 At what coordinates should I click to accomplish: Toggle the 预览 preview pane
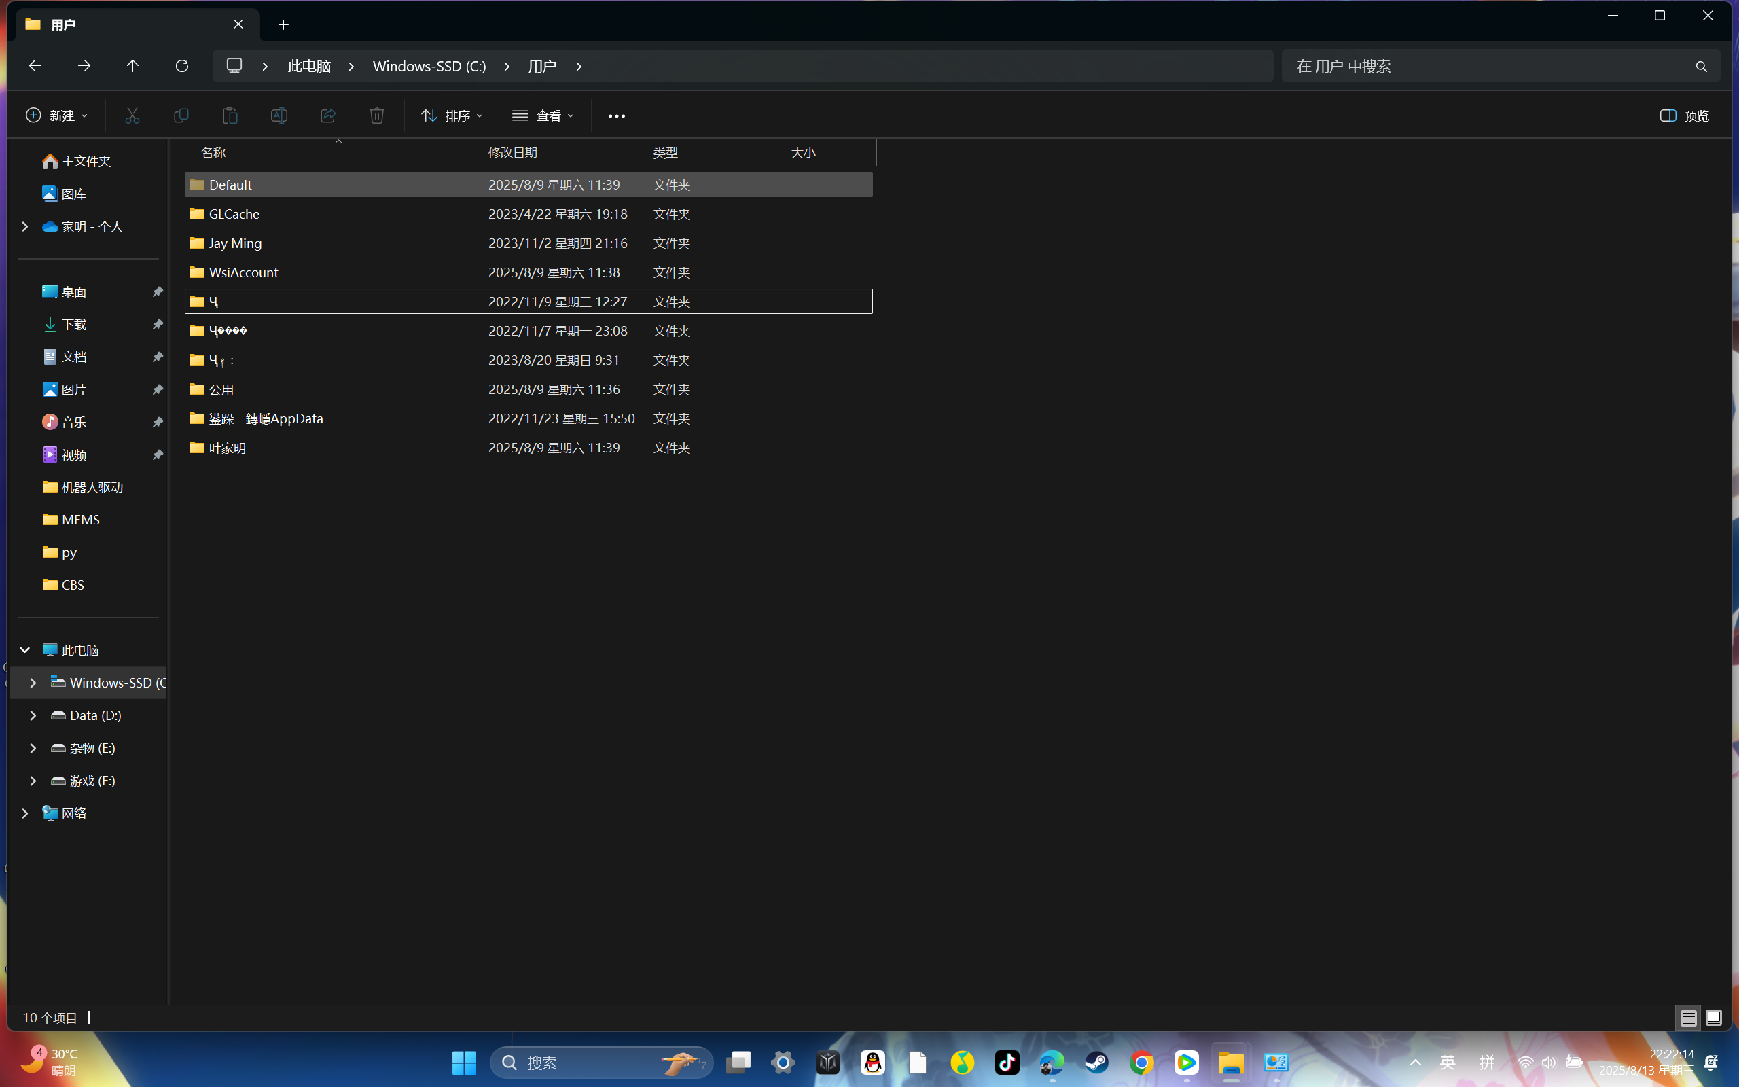point(1684,115)
